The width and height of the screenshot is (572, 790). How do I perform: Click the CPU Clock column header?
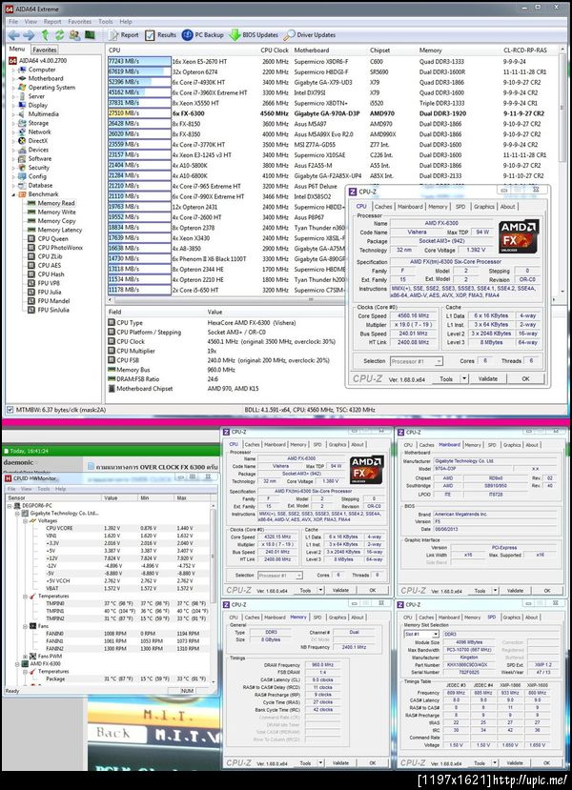[x=275, y=51]
